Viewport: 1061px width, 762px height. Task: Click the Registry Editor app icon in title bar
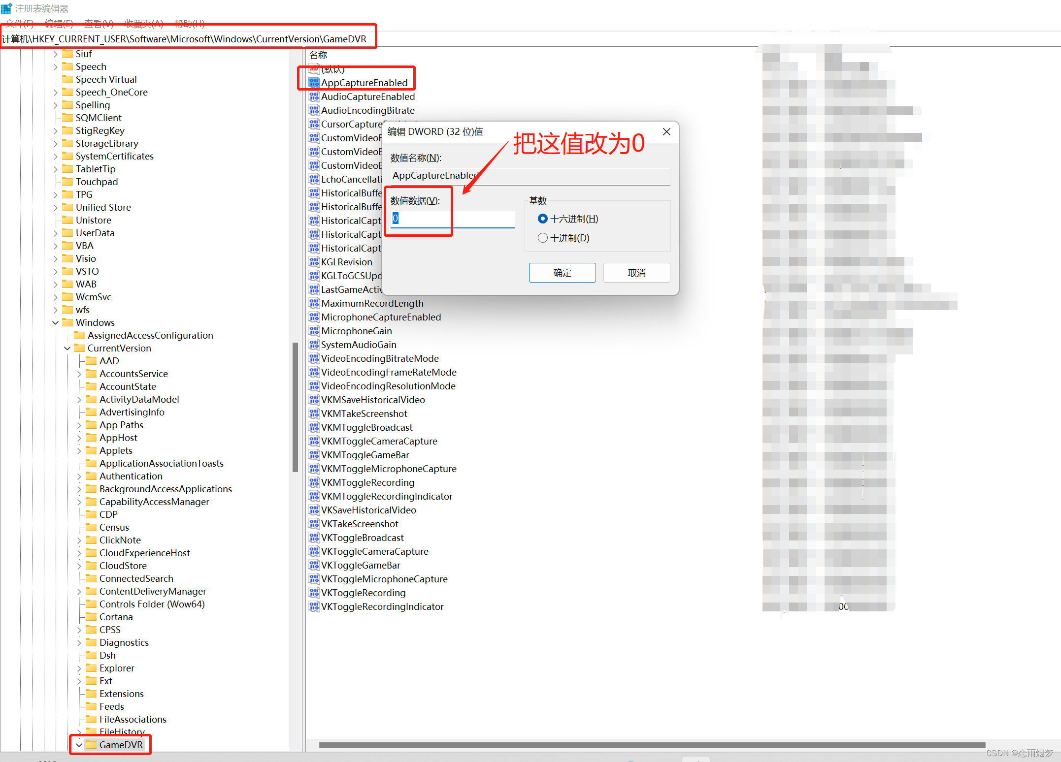(6, 8)
